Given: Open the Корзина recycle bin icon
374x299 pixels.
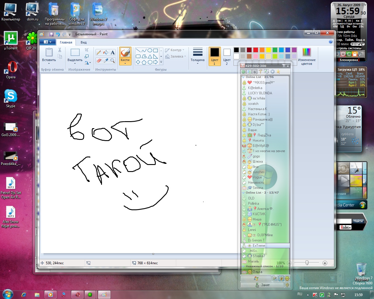Looking at the screenshot, I should pyautogui.click(x=361, y=271).
